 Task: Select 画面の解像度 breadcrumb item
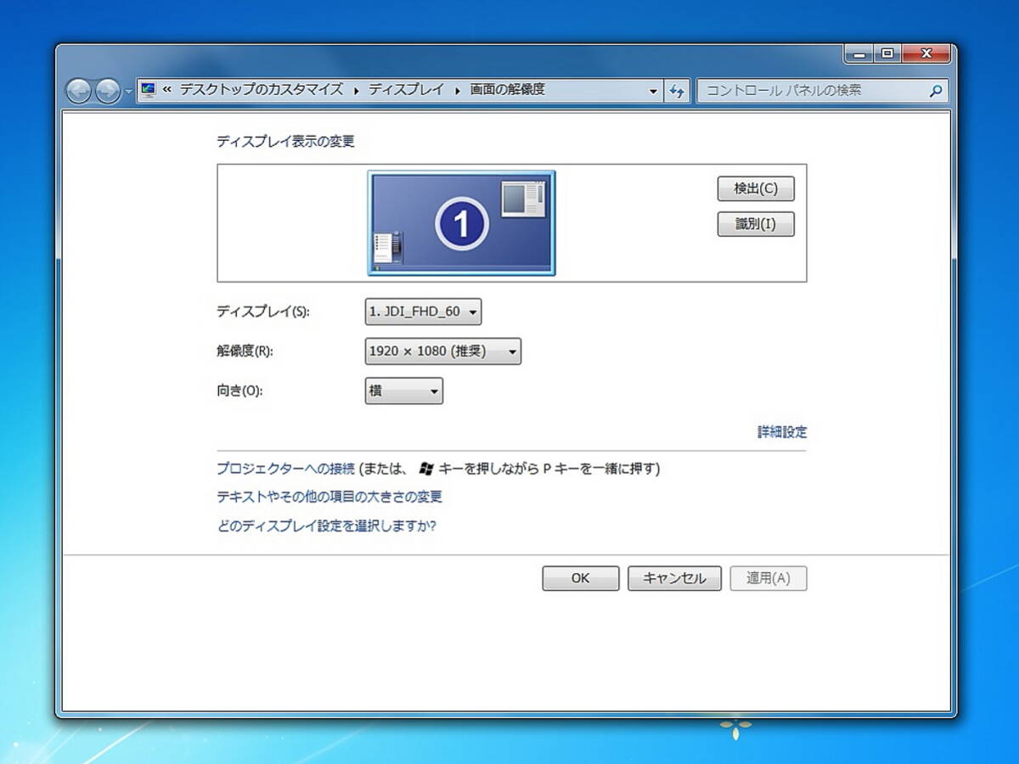click(x=507, y=89)
